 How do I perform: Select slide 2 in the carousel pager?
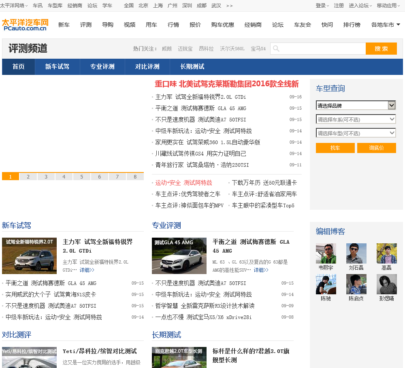point(28,177)
